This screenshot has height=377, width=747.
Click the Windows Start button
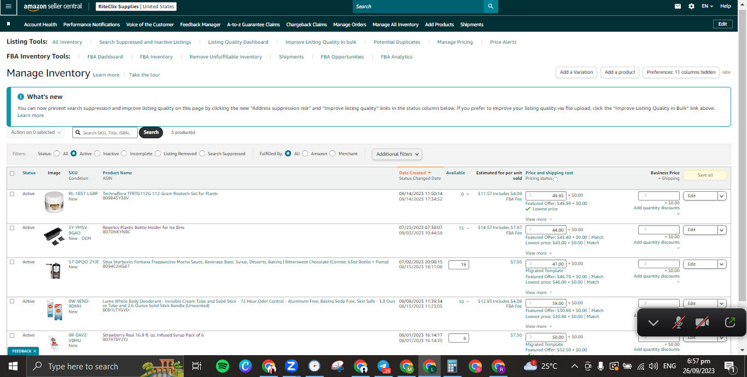[12, 366]
